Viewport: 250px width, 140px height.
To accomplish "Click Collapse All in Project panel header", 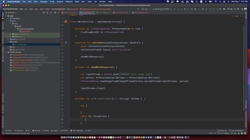I will 51,12.
